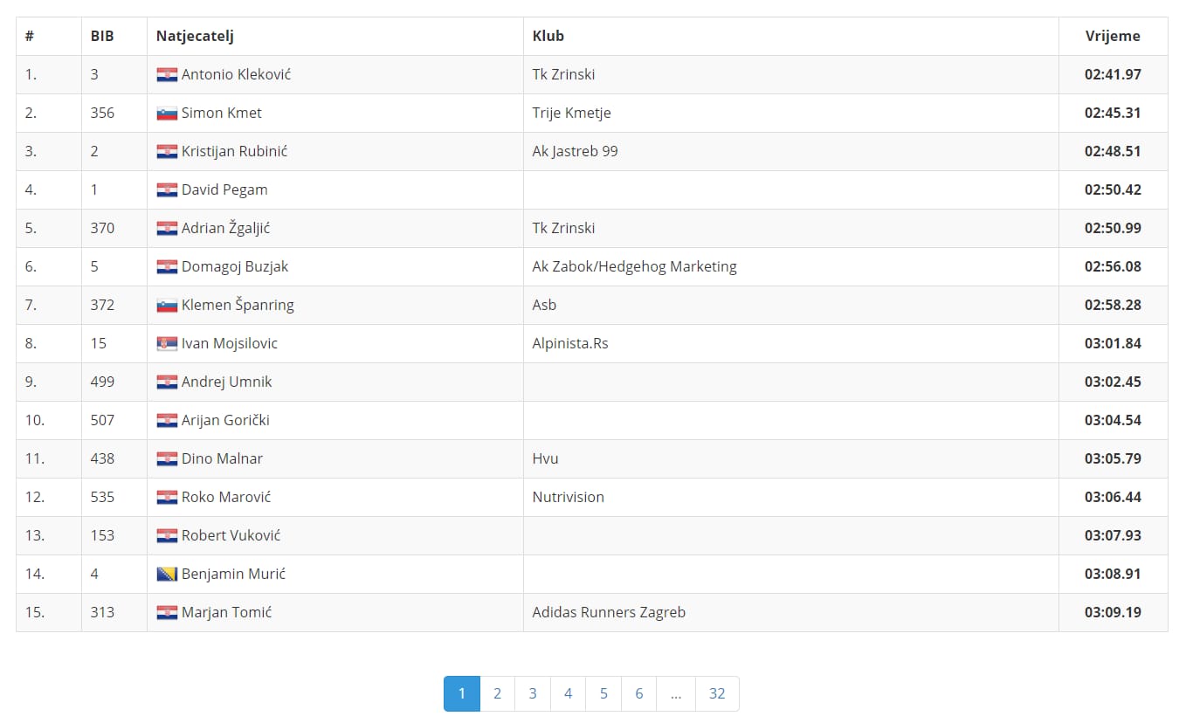Click the Slovenian flag next to Simon Kmet
1186x723 pixels.
pos(167,114)
